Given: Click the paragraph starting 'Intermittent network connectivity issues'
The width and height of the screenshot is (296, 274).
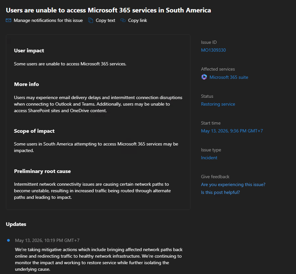Looking at the screenshot, I should pyautogui.click(x=92, y=191).
